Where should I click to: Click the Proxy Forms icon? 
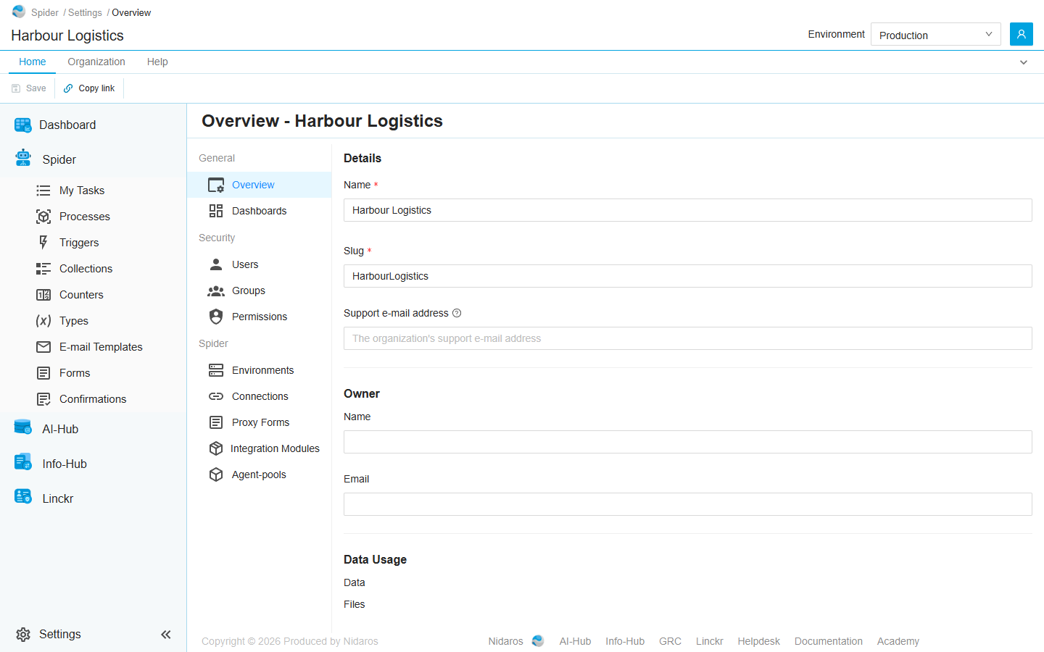tap(216, 422)
